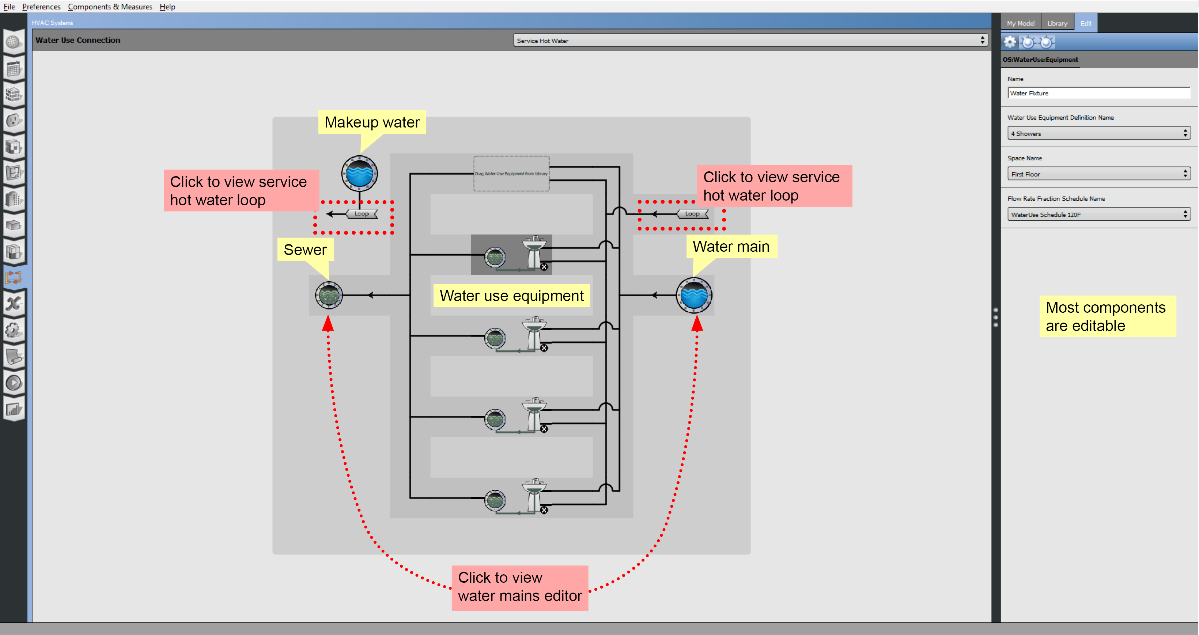
Task: Open Results Summary bar chart icon
Action: pos(14,409)
